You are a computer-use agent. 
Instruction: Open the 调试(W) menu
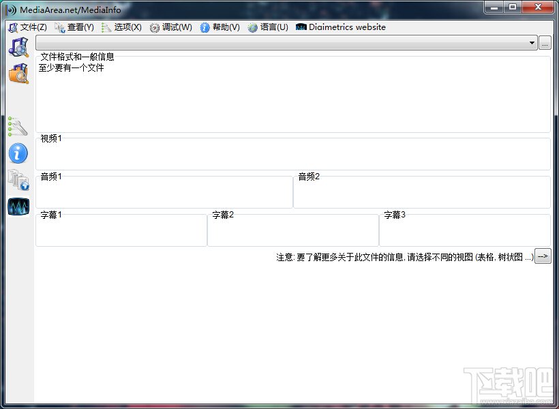pos(170,27)
